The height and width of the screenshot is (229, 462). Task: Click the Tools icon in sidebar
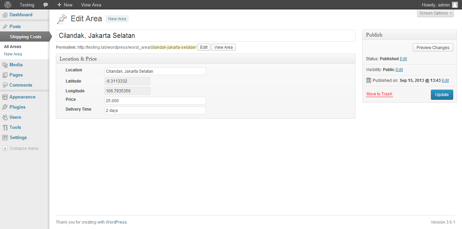pos(5,127)
